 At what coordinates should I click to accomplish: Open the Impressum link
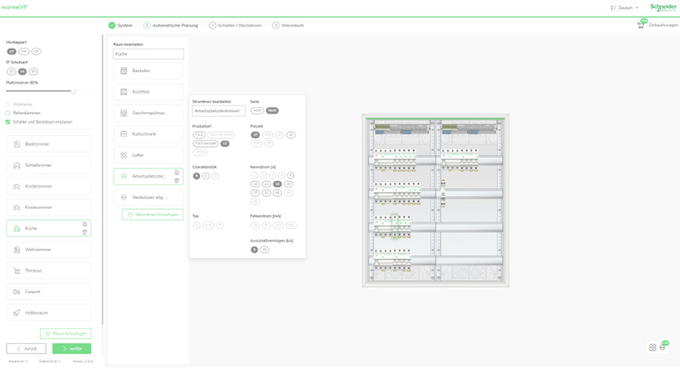pyautogui.click(x=17, y=362)
